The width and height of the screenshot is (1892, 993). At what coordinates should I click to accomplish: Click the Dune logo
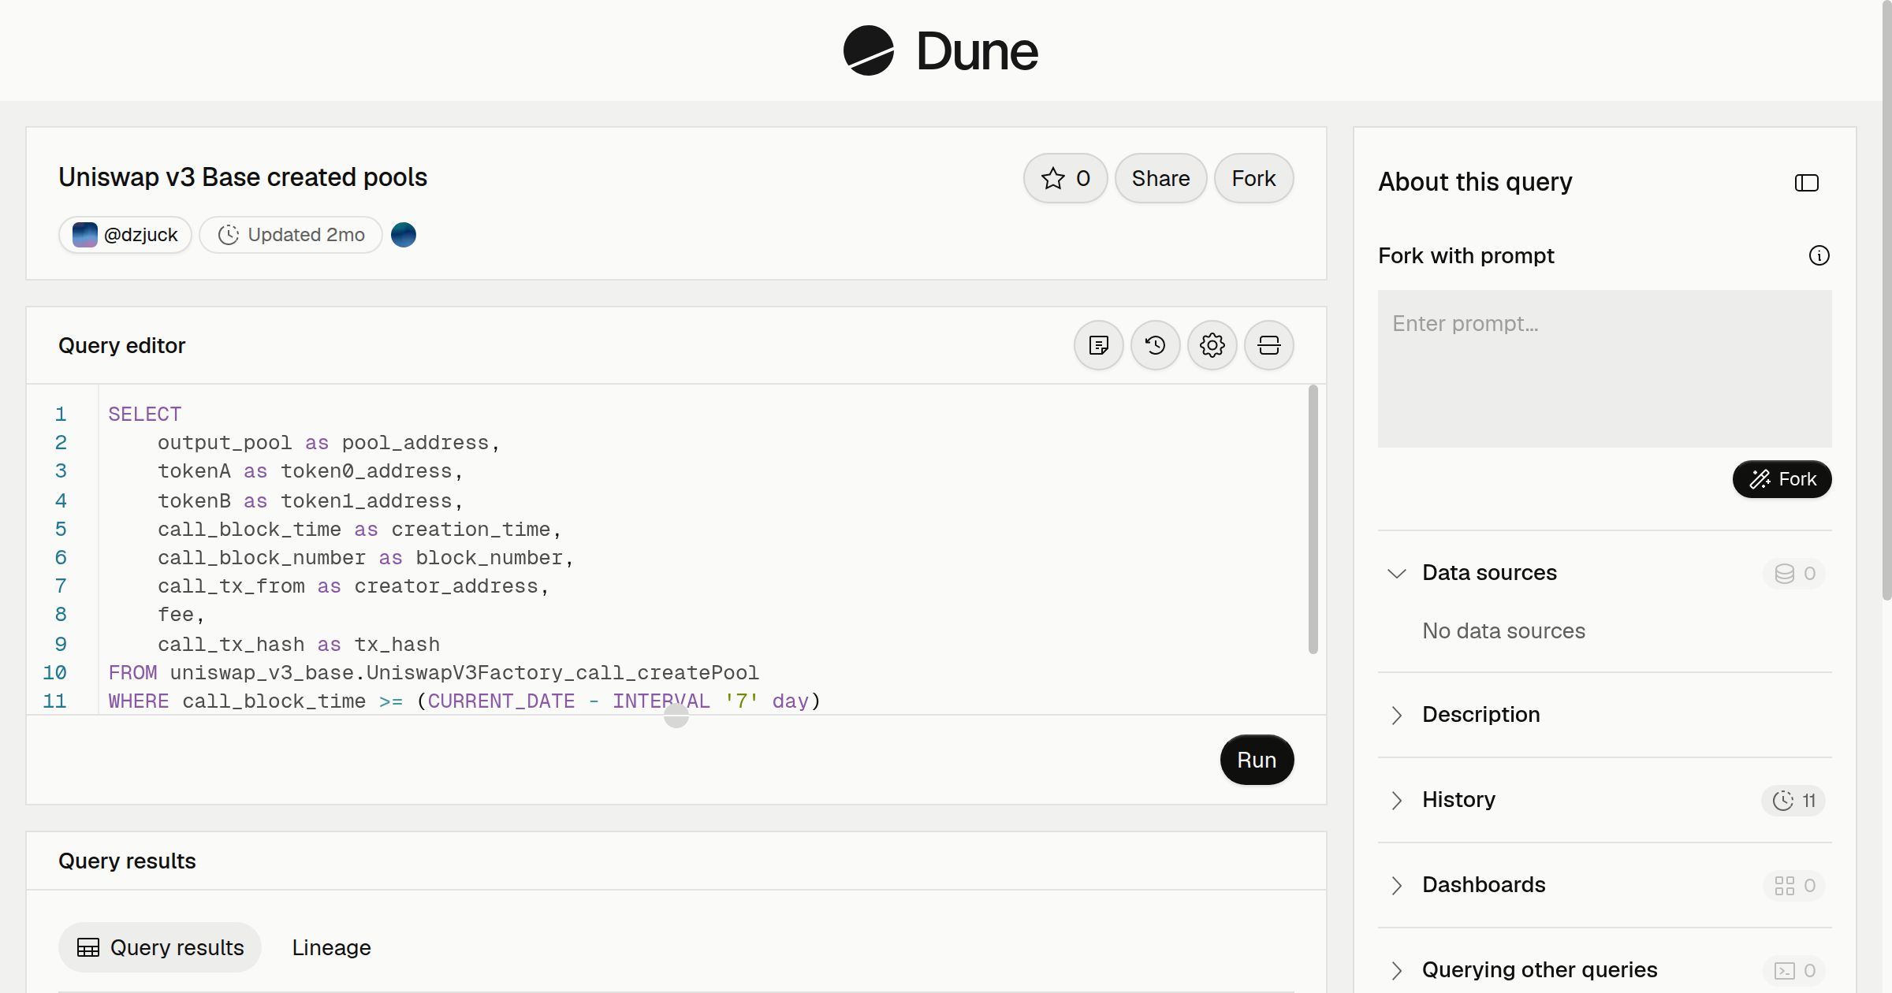(x=940, y=50)
